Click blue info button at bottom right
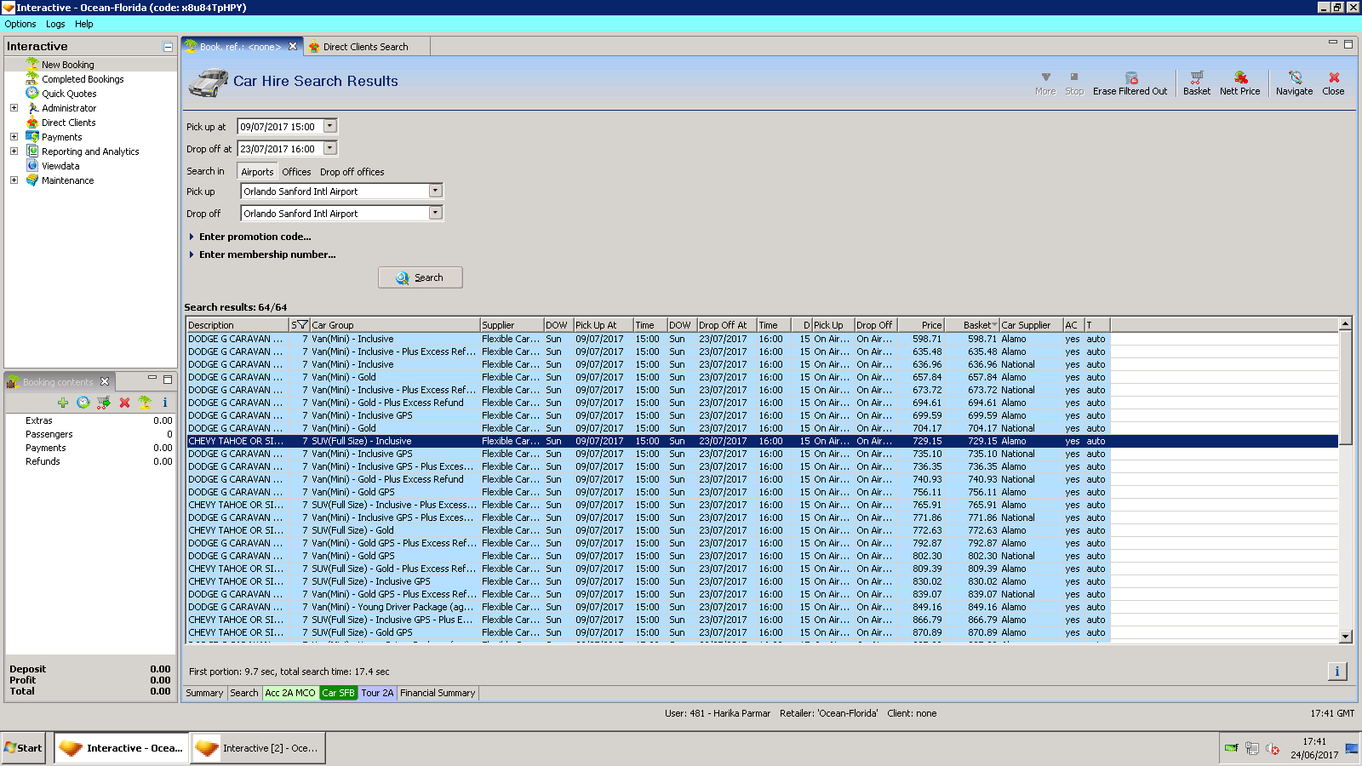This screenshot has width=1362, height=766. tap(1336, 672)
